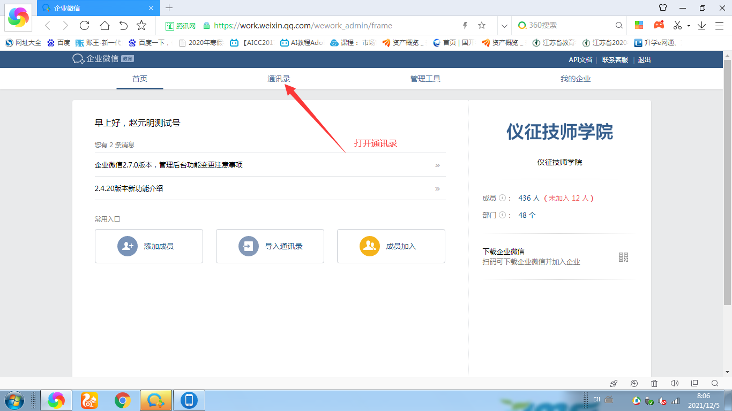Viewport: 732px width, 411px height.
Task: Click the info icon beside 部门
Action: (502, 215)
